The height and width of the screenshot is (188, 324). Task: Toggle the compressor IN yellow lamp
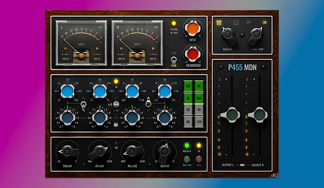pyautogui.click(x=199, y=146)
